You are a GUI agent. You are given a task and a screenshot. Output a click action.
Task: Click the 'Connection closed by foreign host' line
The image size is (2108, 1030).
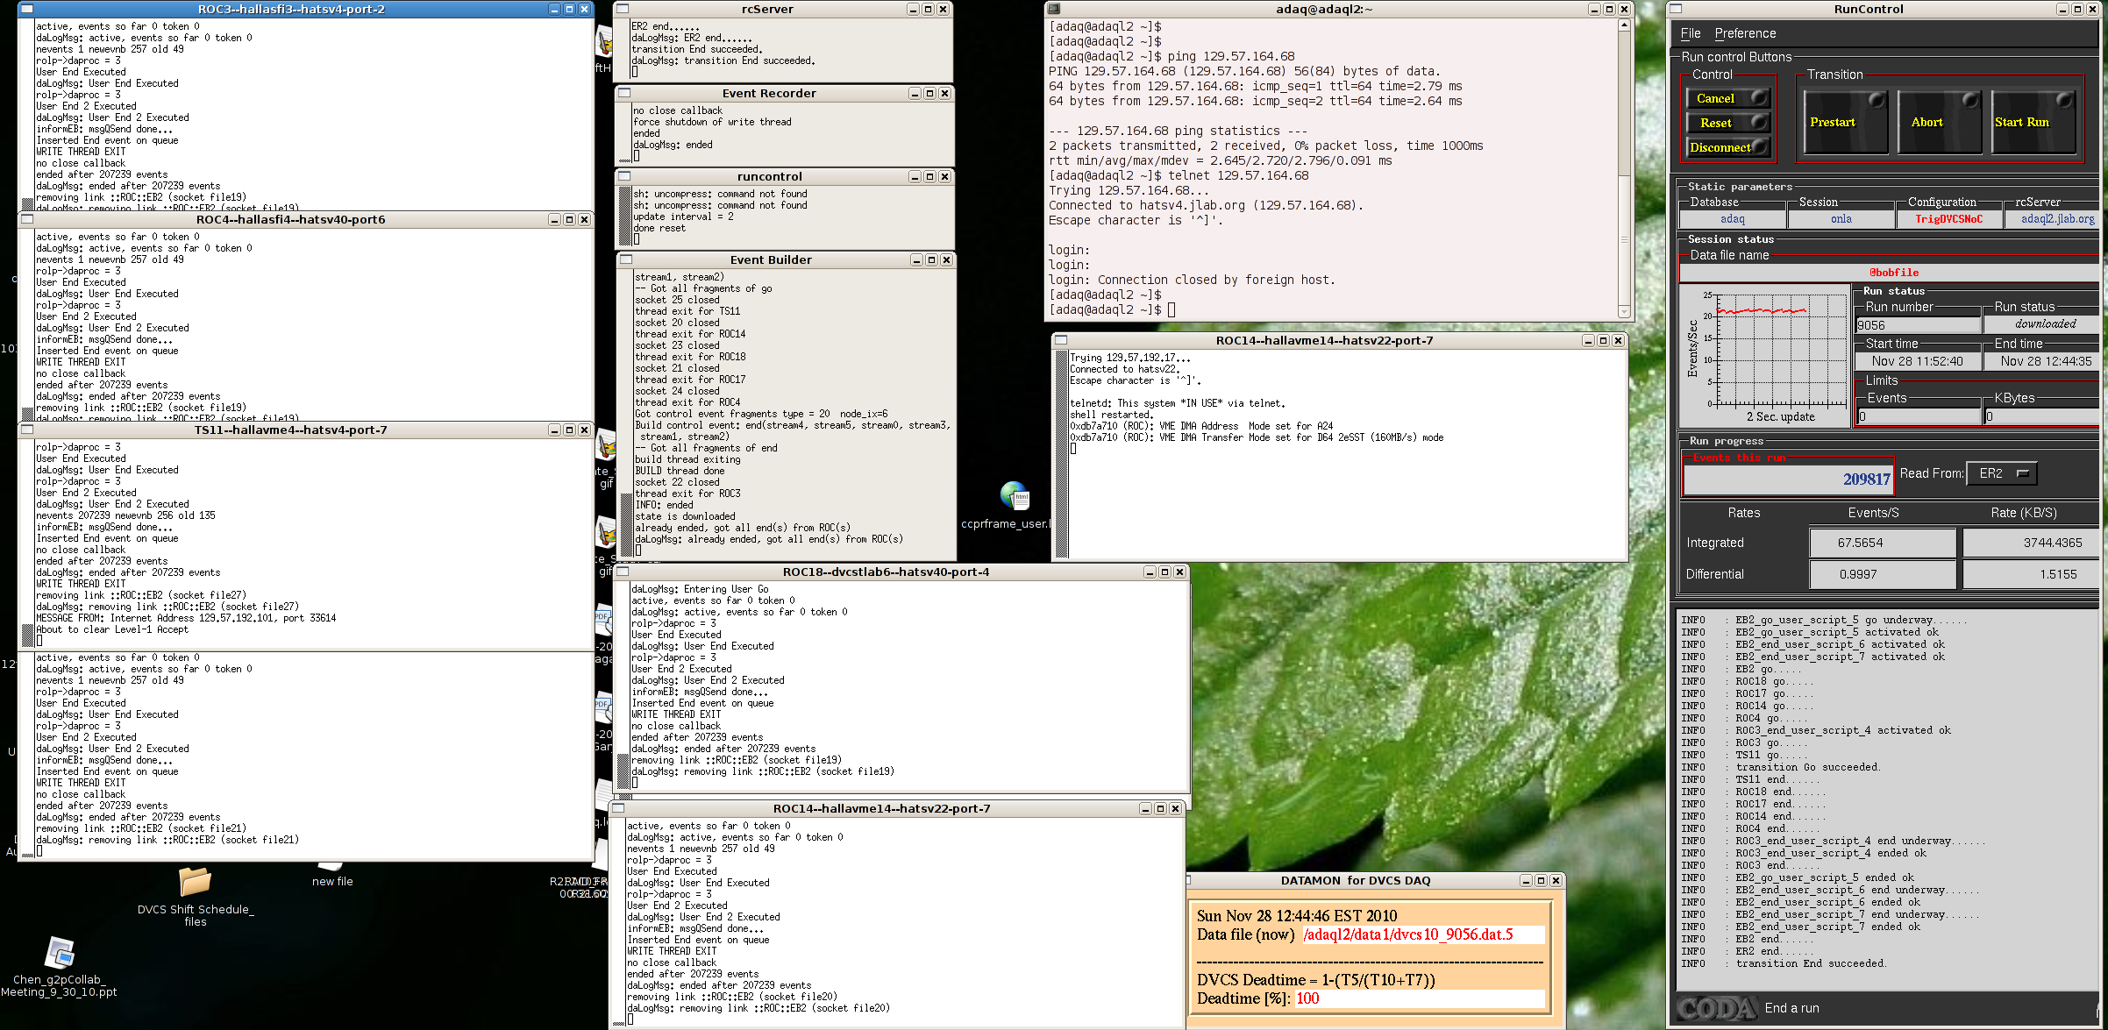[1216, 280]
